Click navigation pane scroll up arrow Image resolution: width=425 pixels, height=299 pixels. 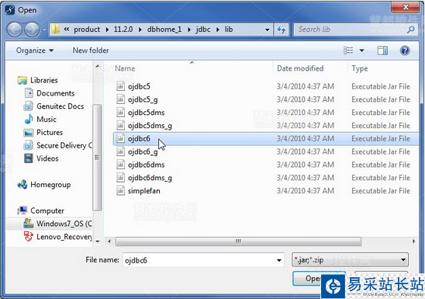(x=97, y=66)
